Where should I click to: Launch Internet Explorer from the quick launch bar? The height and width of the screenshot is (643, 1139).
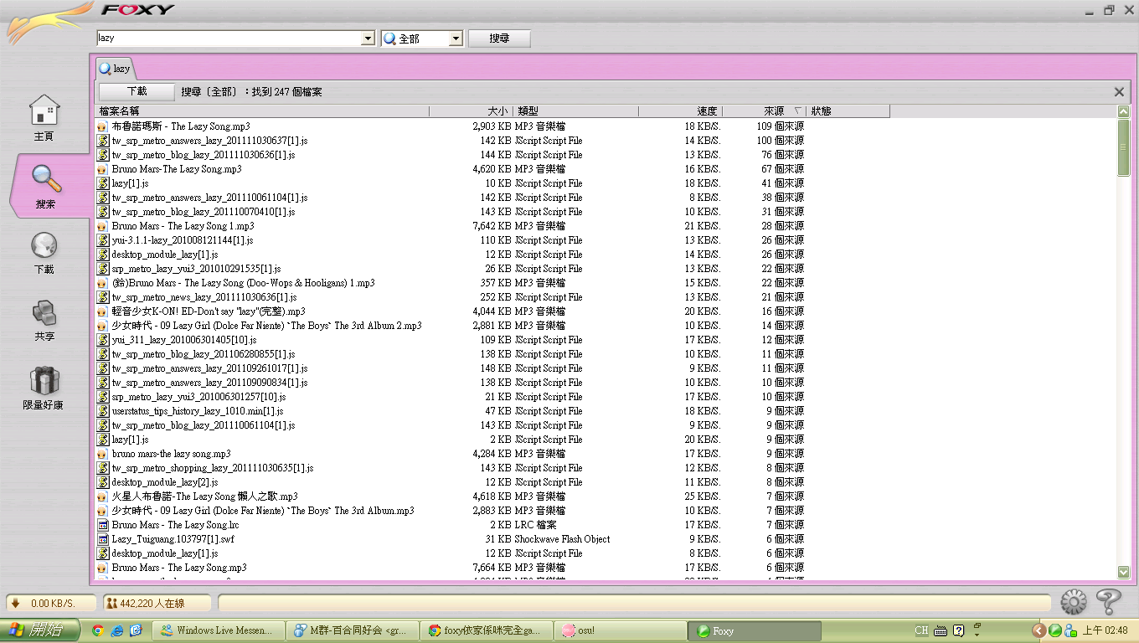117,630
